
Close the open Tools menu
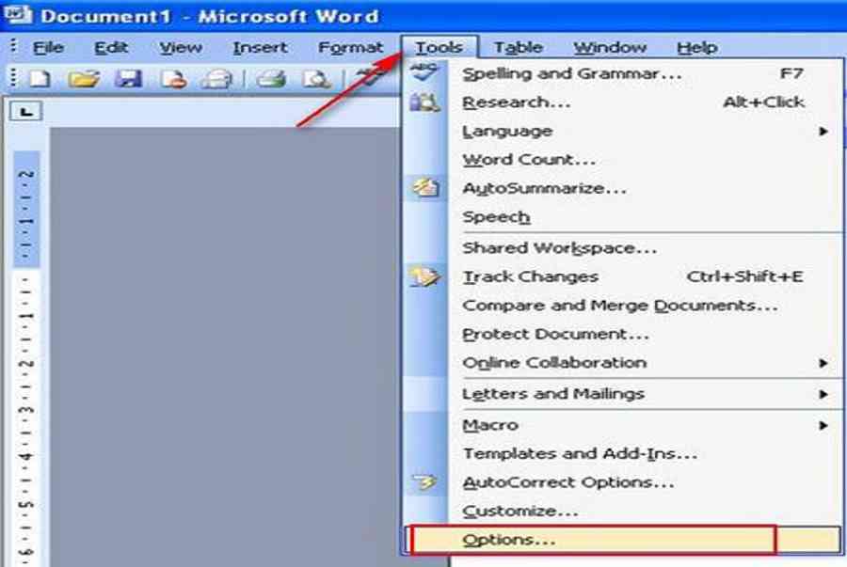439,47
